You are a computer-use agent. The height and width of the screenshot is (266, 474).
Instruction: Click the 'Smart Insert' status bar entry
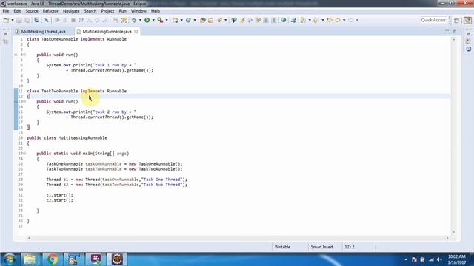[x=321, y=247]
